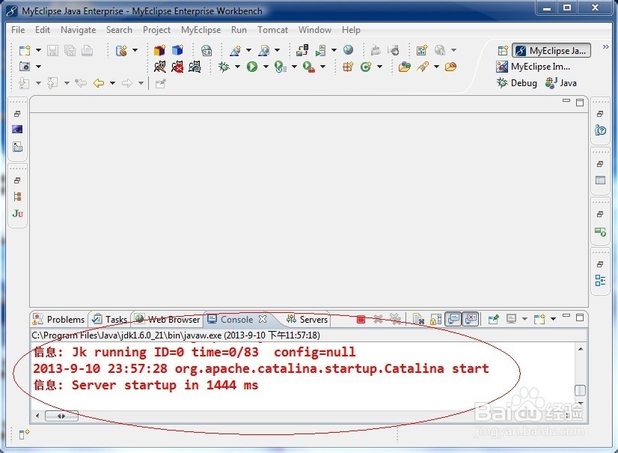Screen dimensions: 618x453
Task: Click the blue cube new module icon
Action: (178, 50)
